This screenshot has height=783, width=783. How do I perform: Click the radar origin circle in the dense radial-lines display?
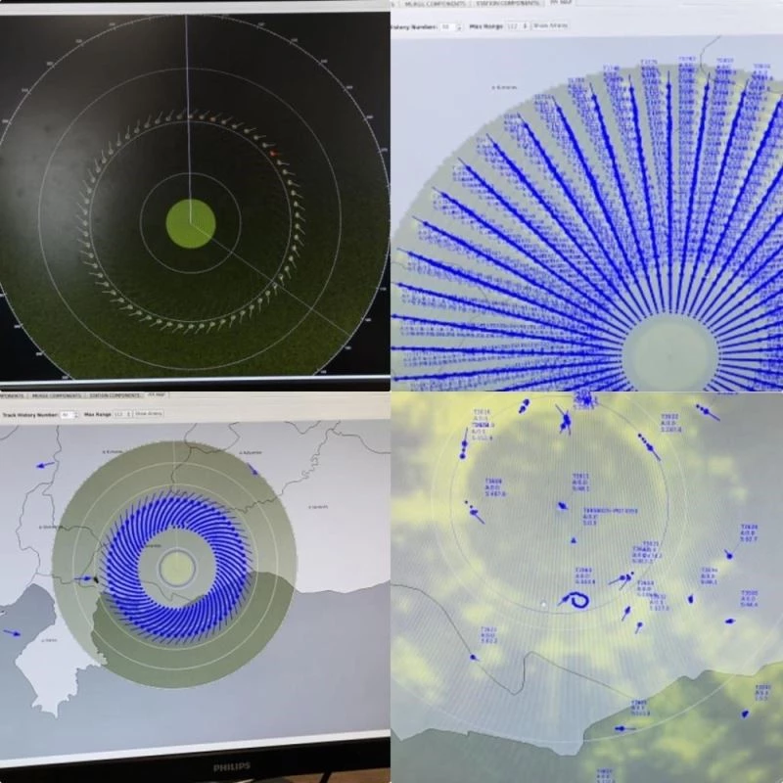(x=670, y=352)
